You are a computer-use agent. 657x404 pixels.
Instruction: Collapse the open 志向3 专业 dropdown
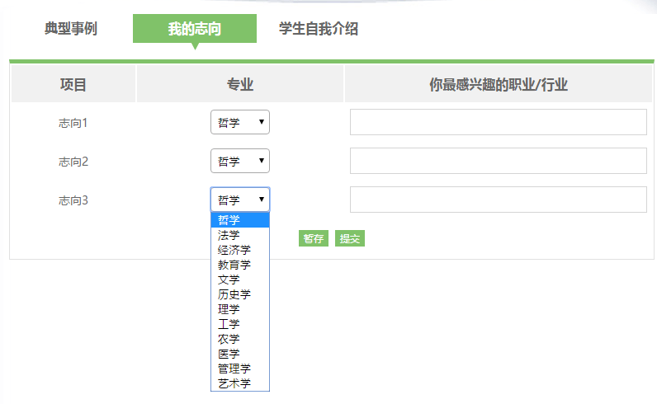(240, 200)
